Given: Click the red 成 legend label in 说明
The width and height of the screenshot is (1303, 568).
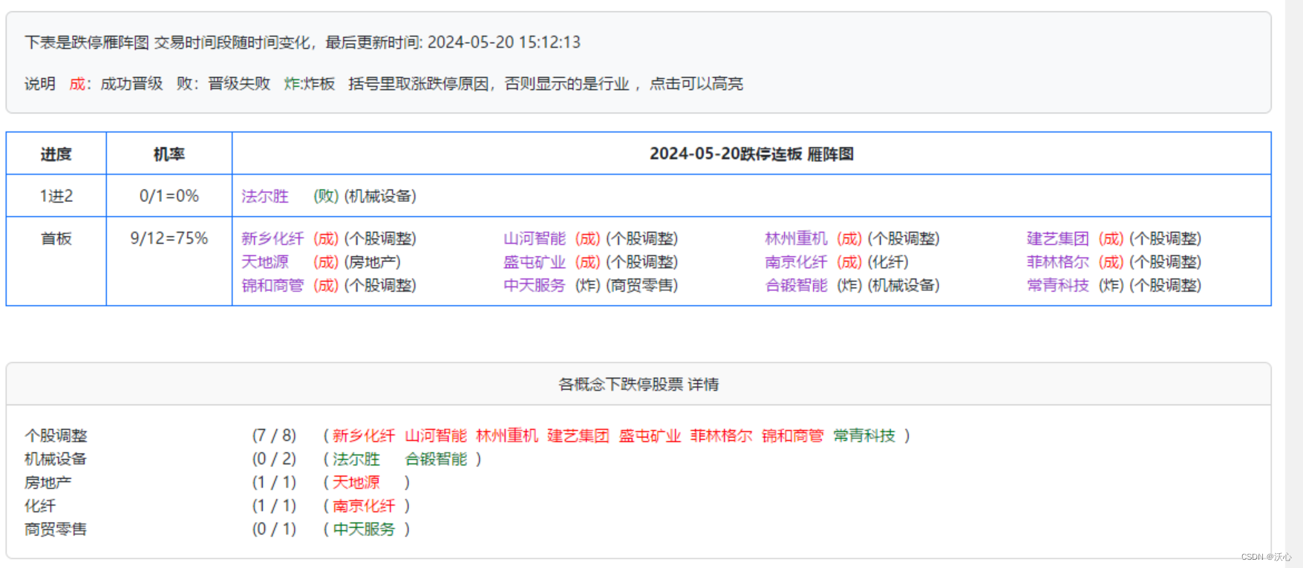Looking at the screenshot, I should pos(77,84).
